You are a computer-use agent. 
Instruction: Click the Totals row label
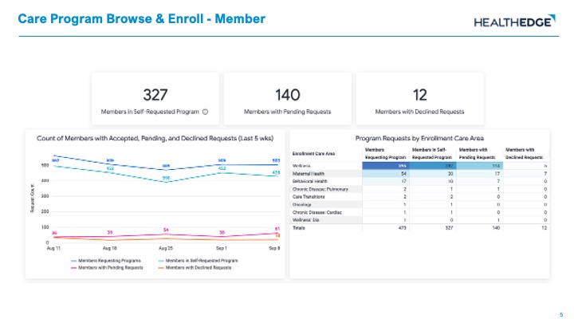(301, 227)
